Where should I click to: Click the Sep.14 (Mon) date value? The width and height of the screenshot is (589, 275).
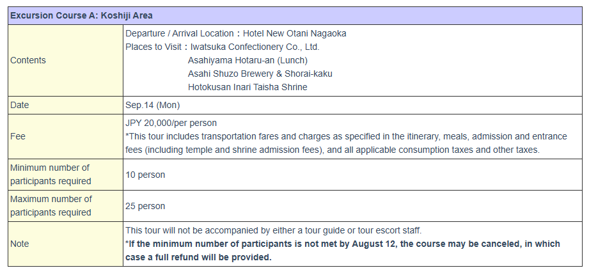pyautogui.click(x=152, y=105)
